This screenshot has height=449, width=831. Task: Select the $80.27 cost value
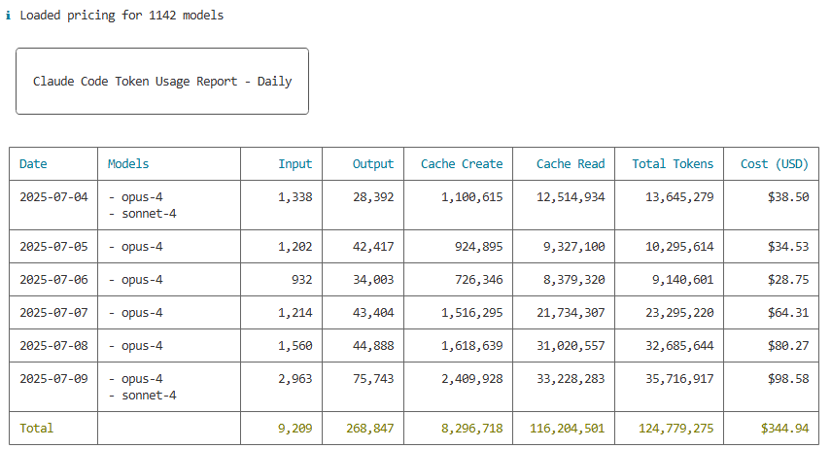click(787, 346)
